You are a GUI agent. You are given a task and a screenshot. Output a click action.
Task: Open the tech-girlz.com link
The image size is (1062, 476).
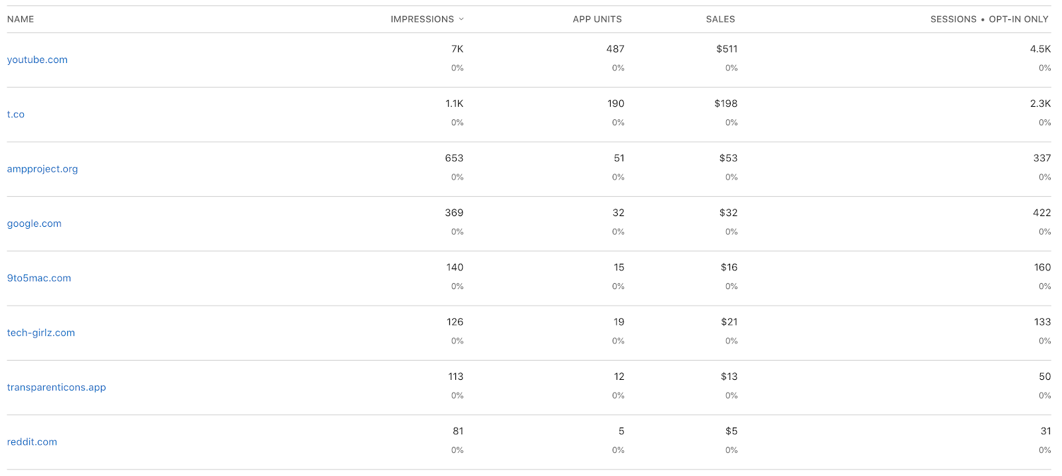(40, 332)
